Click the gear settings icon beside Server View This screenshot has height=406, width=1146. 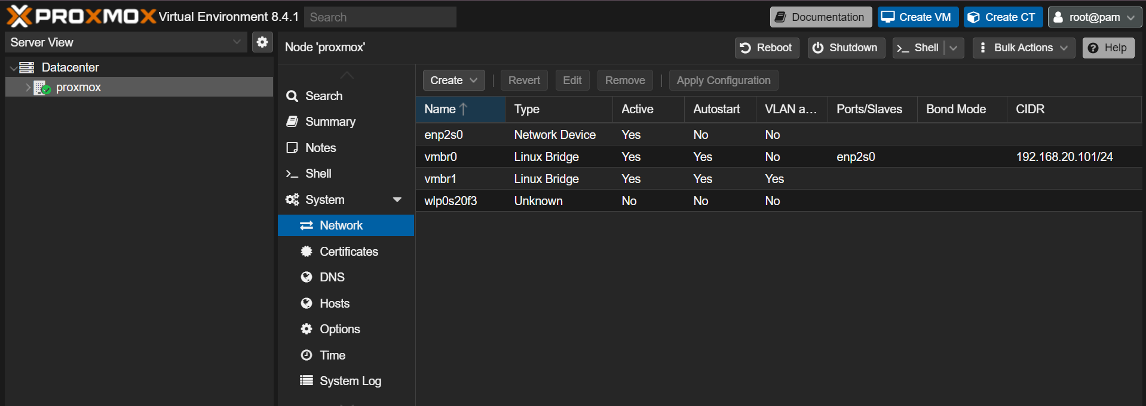coord(262,42)
